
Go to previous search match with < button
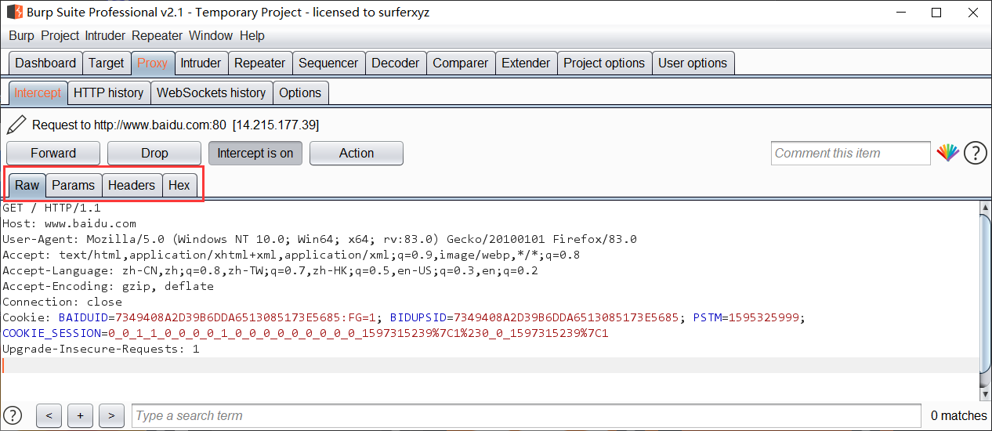click(x=49, y=415)
